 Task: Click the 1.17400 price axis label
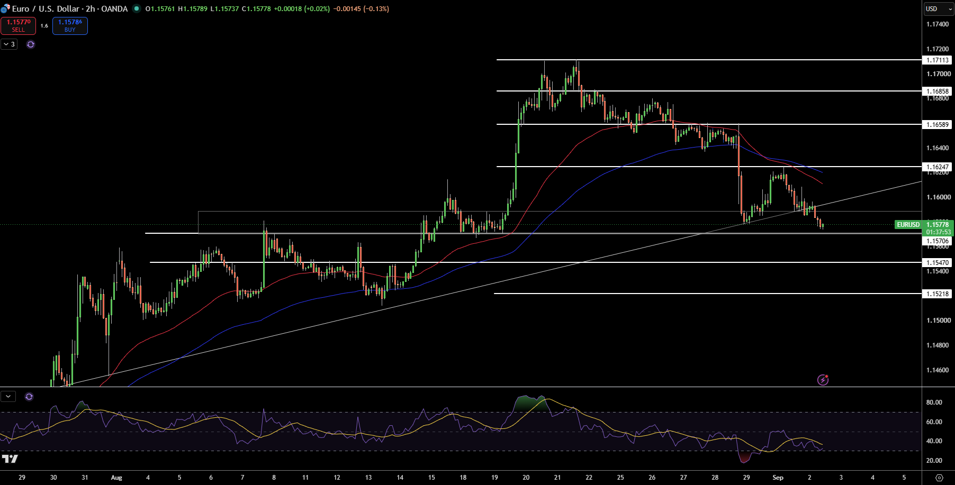tap(938, 24)
